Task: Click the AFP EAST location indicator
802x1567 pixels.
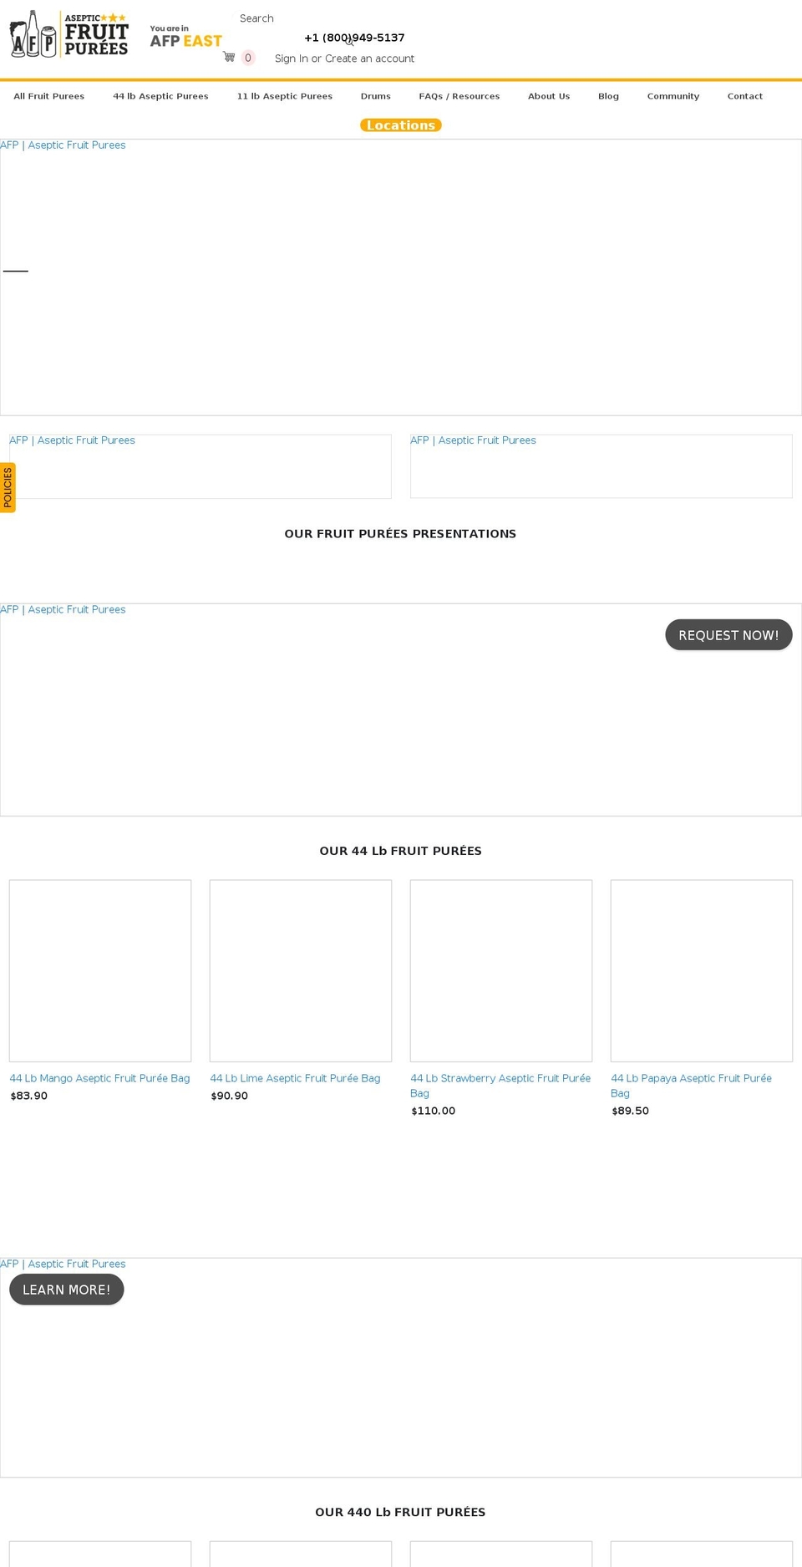Action: (x=185, y=37)
